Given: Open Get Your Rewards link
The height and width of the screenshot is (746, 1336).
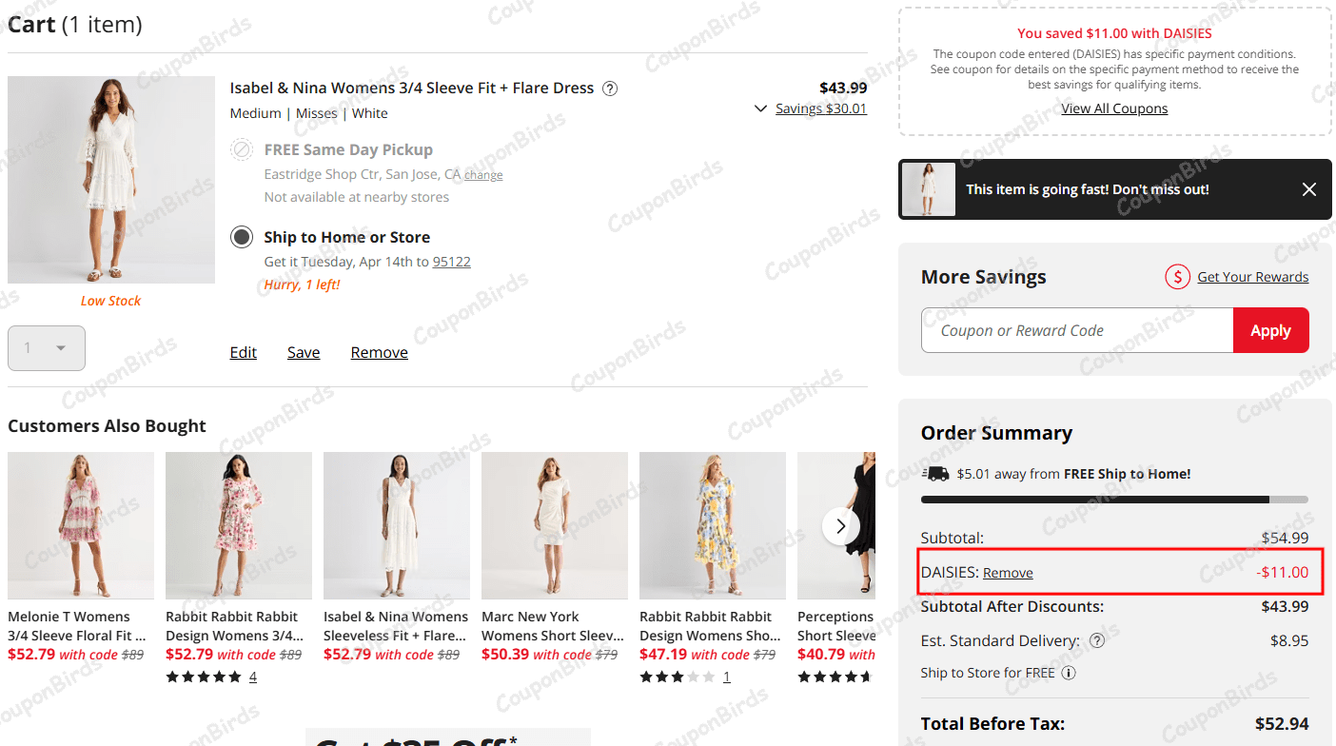Looking at the screenshot, I should [1253, 277].
